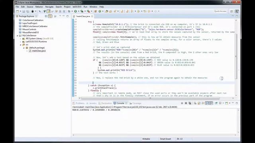Image resolution: width=255 pixels, height=143 pixels.
Task: Click Remove All Terminated Launches console icon
Action: pyautogui.click(x=190, y=103)
